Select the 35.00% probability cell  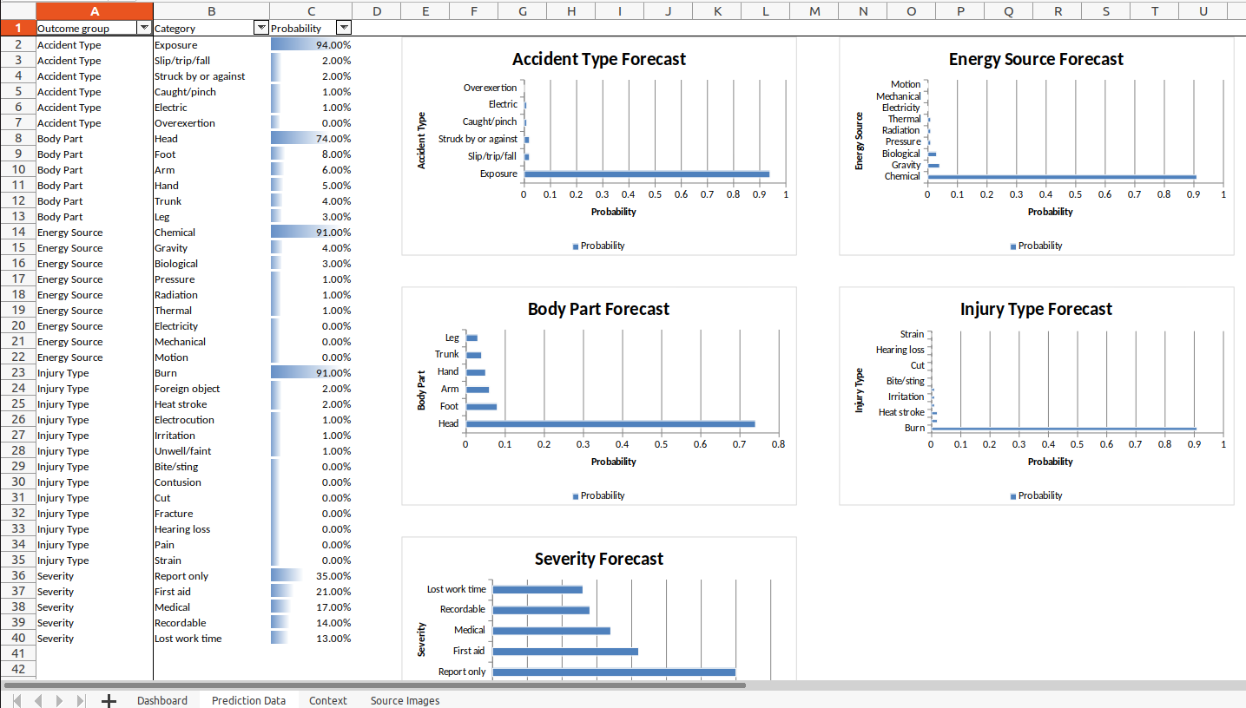(311, 575)
